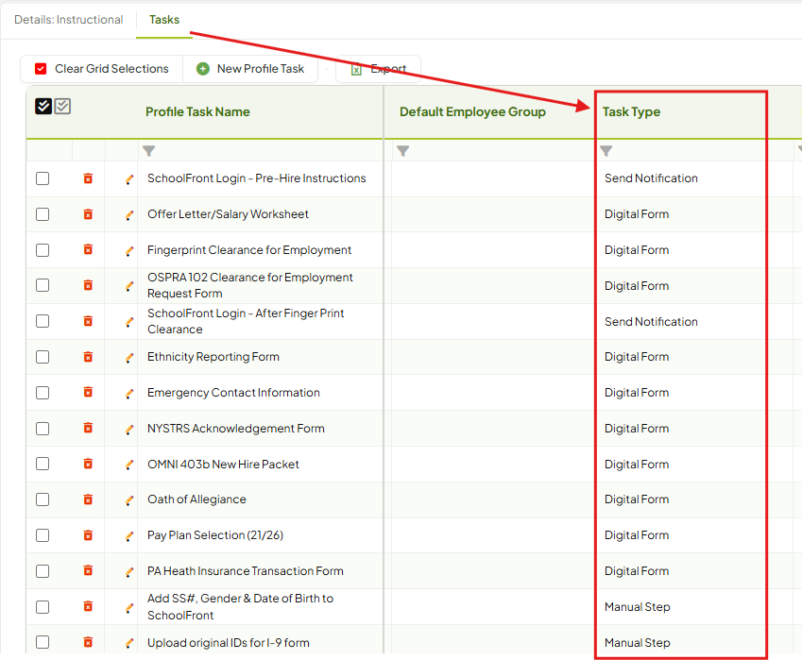Delete the Offer Letter/Salary Worksheet task

[x=88, y=214]
